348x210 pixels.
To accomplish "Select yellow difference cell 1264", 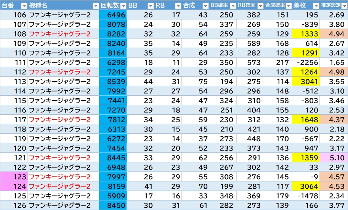I will coord(306,72).
